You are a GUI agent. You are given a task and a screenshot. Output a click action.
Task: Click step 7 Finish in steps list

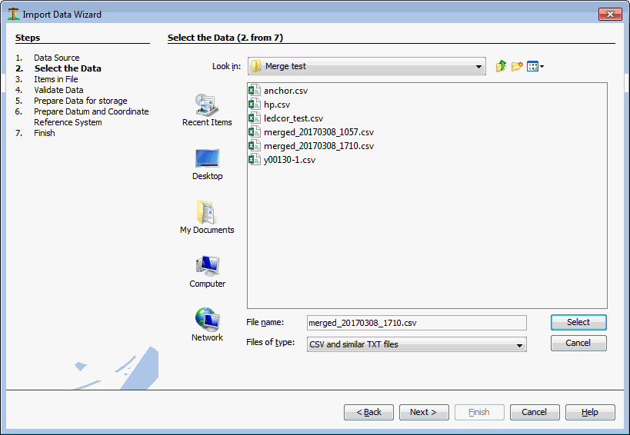tap(44, 133)
